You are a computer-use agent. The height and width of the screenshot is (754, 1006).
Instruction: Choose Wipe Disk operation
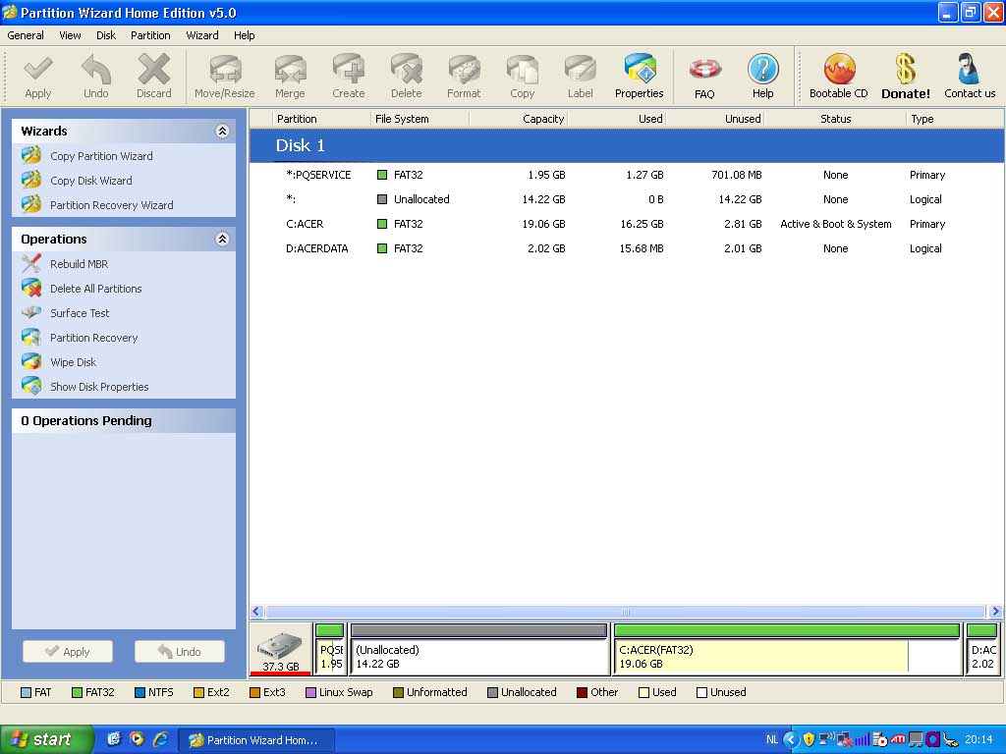click(x=73, y=362)
